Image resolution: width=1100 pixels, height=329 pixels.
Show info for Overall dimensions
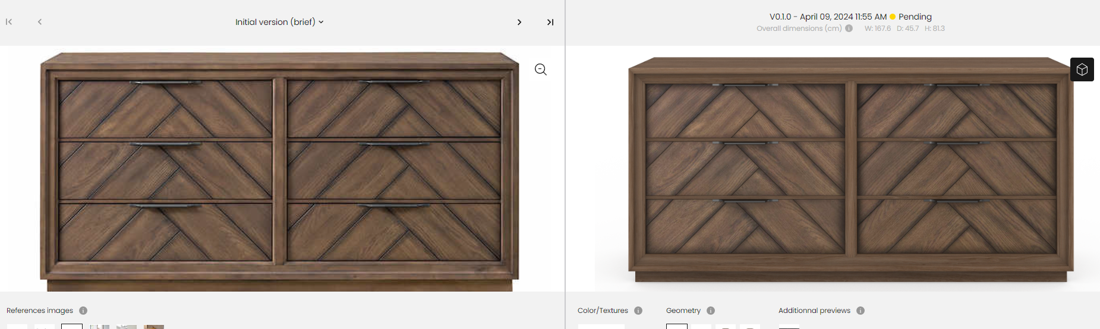coord(849,29)
